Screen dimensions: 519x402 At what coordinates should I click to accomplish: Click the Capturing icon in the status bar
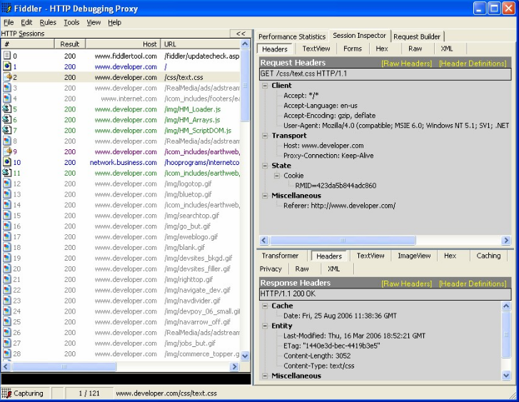click(x=7, y=393)
